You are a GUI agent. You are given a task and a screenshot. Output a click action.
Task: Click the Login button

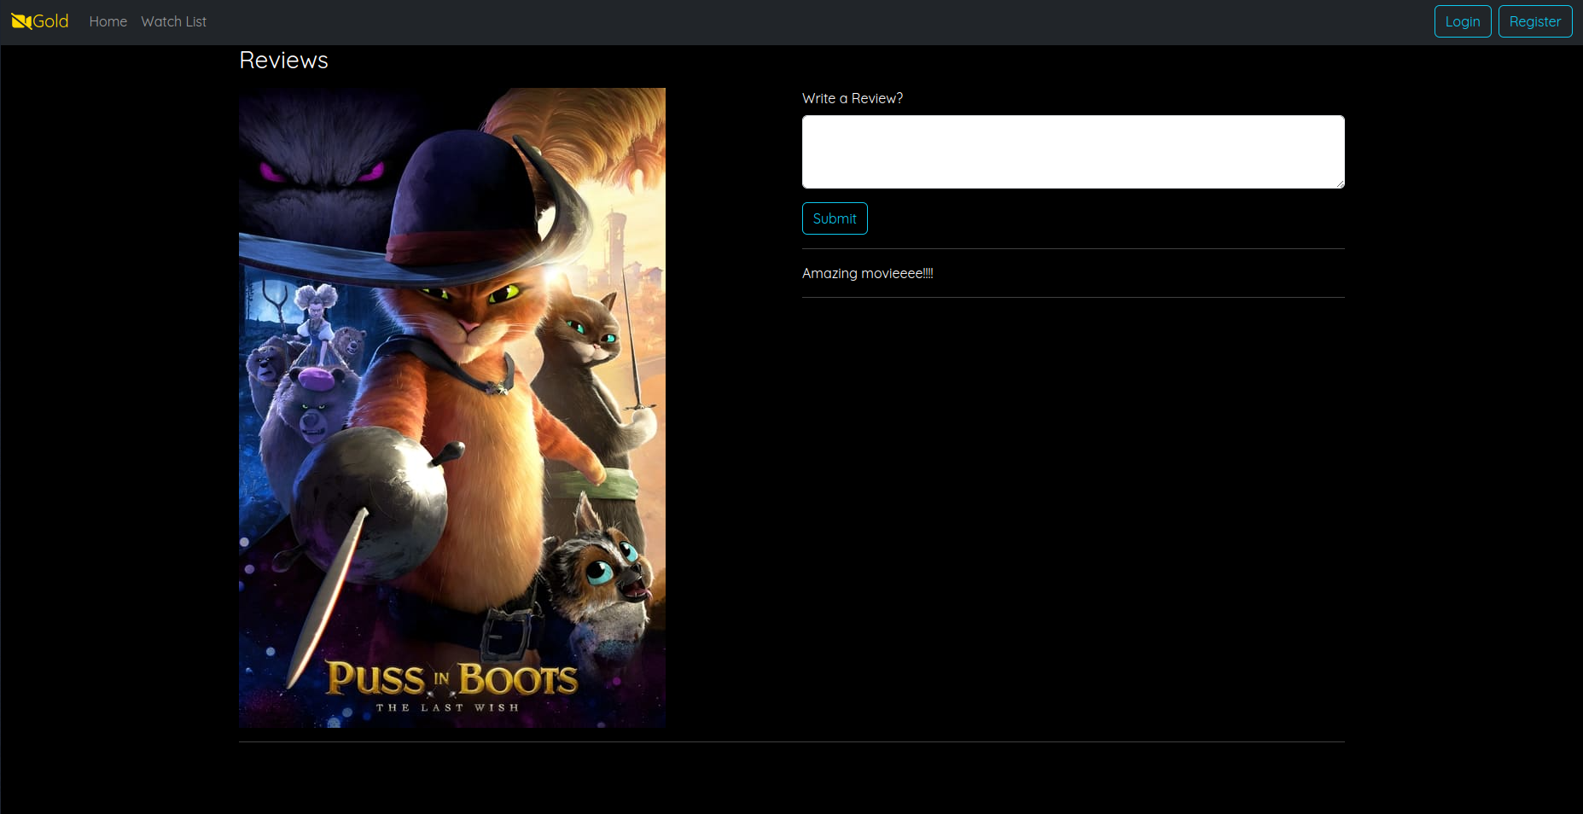(1463, 21)
